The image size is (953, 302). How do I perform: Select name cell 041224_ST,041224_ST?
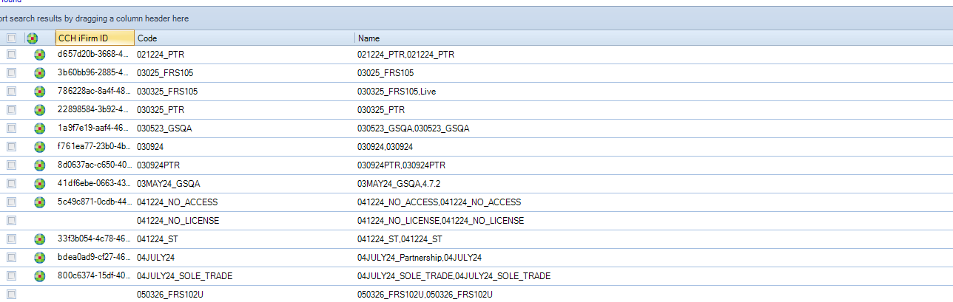tap(653, 239)
